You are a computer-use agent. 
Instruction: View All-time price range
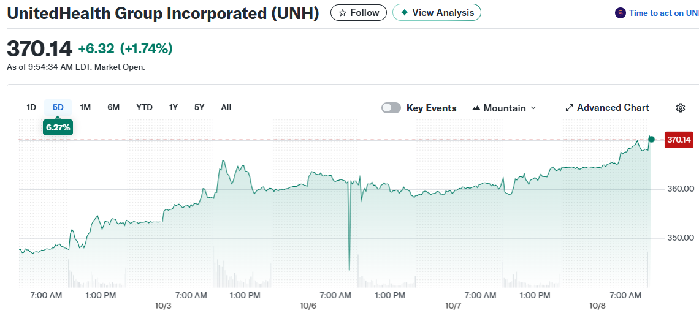[x=226, y=107]
